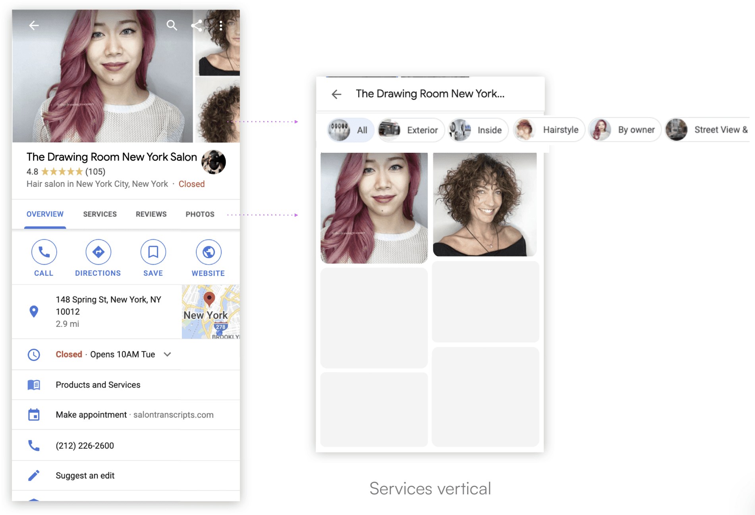
Task: Tap the Directions arrow icon
Action: click(x=98, y=252)
